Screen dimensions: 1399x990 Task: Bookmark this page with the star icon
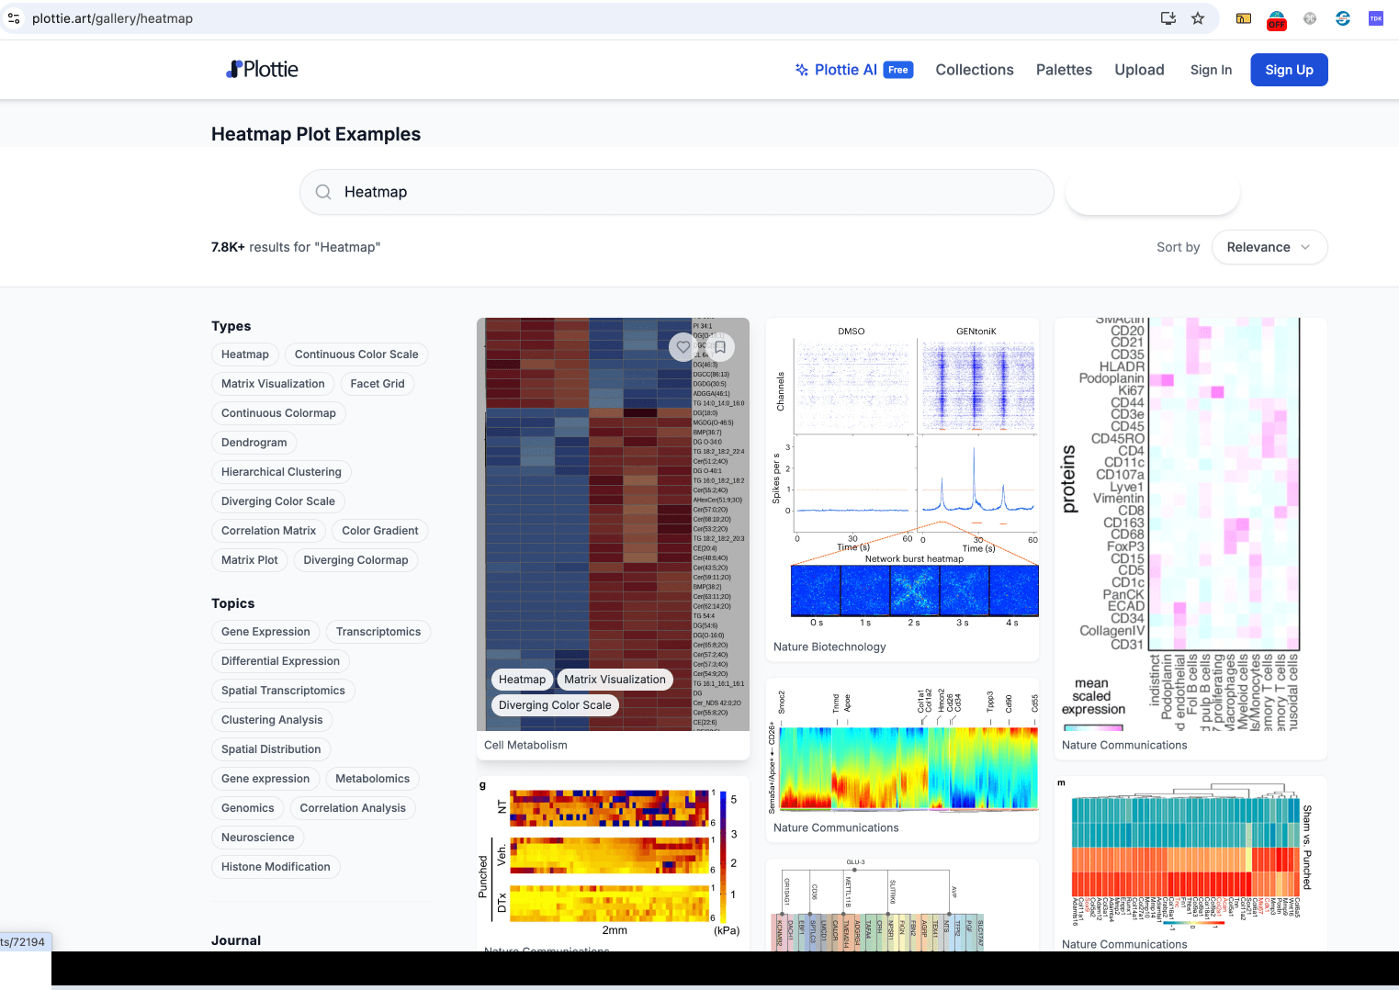[1198, 18]
